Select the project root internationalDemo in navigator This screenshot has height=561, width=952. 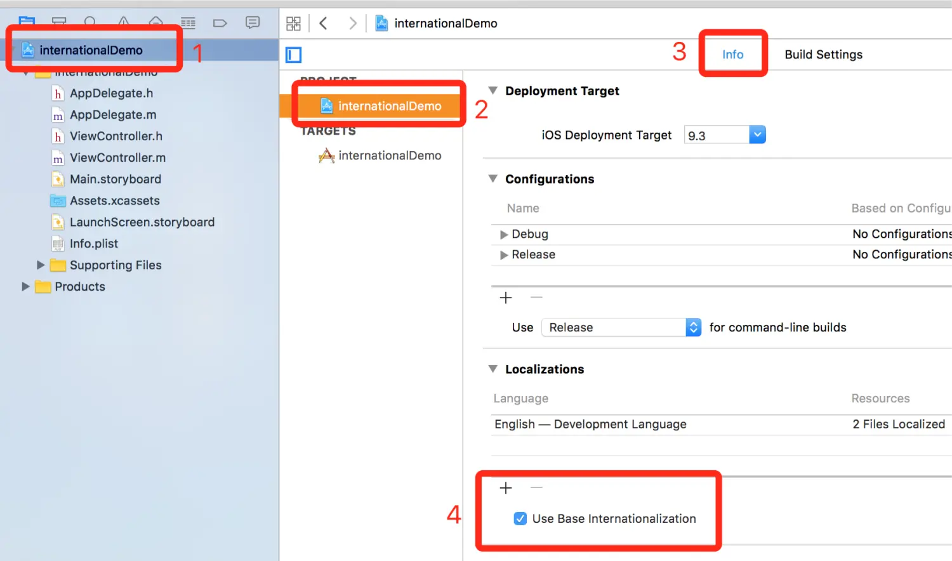click(91, 50)
